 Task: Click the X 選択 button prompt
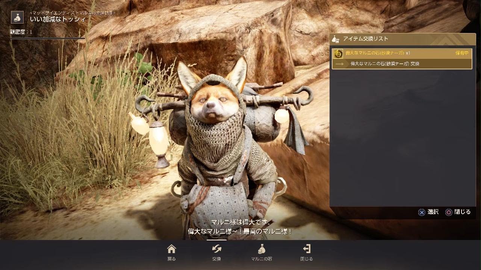click(x=428, y=212)
